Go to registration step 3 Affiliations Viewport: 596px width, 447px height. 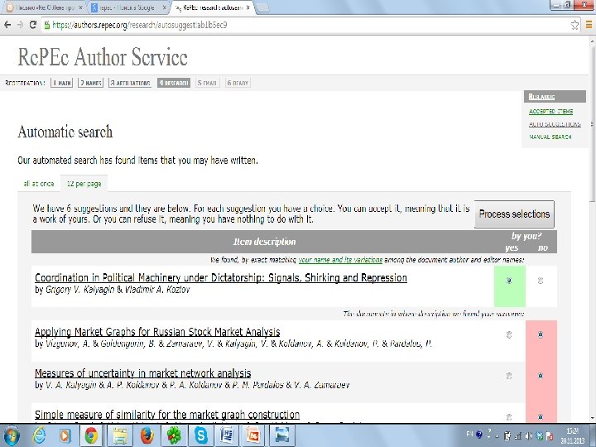(x=130, y=83)
